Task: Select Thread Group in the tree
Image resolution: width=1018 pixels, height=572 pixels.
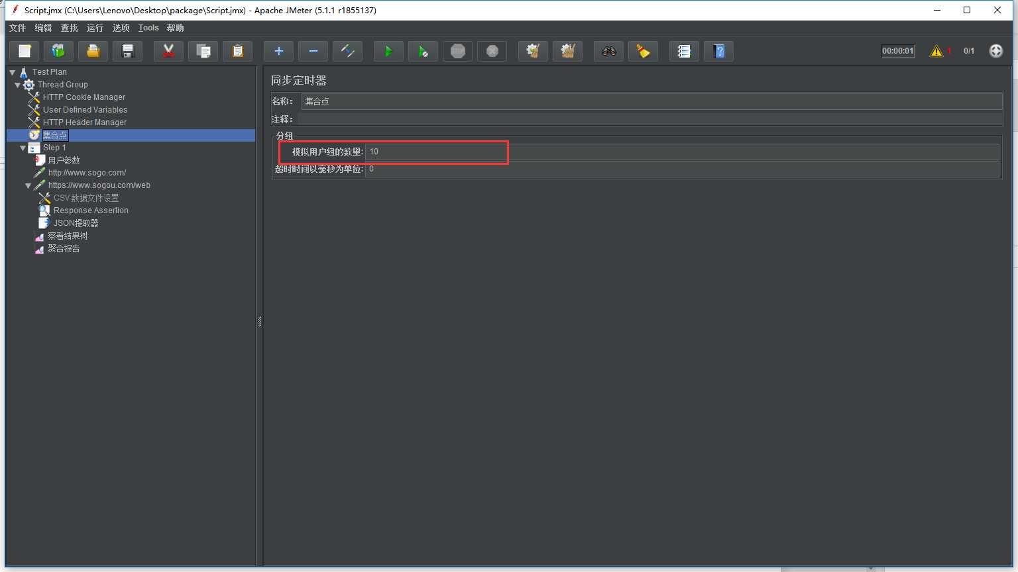Action: [63, 85]
